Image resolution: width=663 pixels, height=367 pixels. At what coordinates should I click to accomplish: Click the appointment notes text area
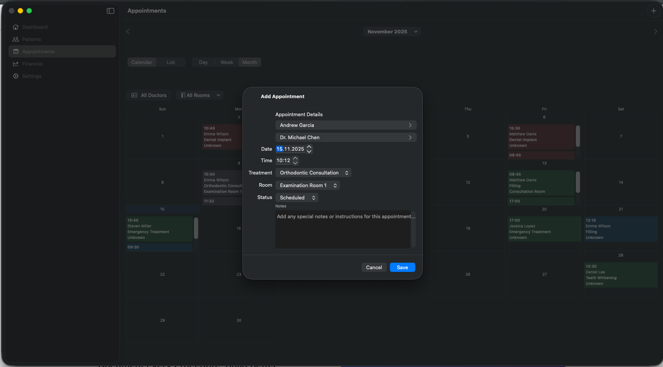[344, 229]
